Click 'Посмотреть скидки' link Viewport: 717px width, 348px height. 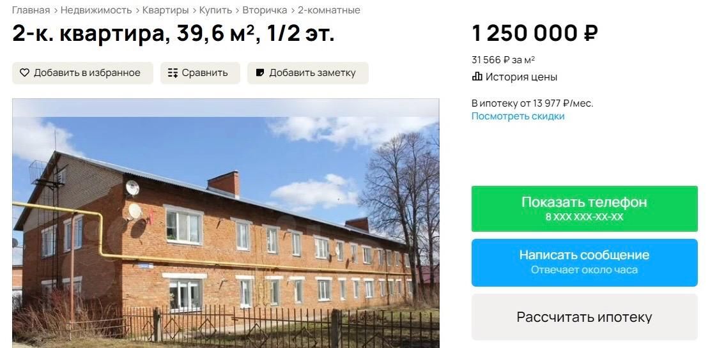[x=518, y=116]
